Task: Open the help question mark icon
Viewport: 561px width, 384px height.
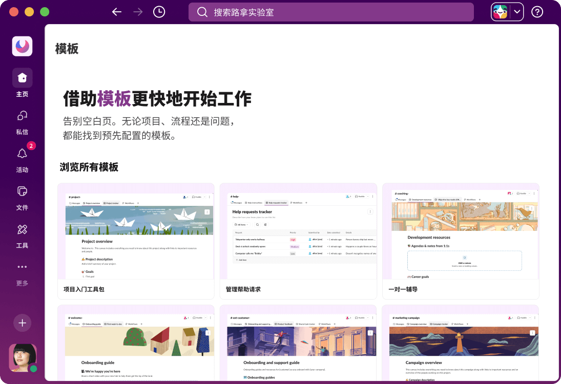Action: (537, 11)
